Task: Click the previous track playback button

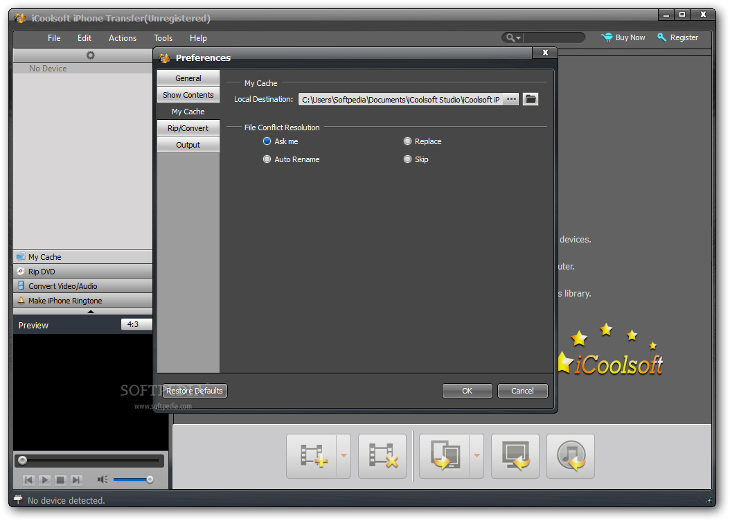Action: (x=29, y=479)
